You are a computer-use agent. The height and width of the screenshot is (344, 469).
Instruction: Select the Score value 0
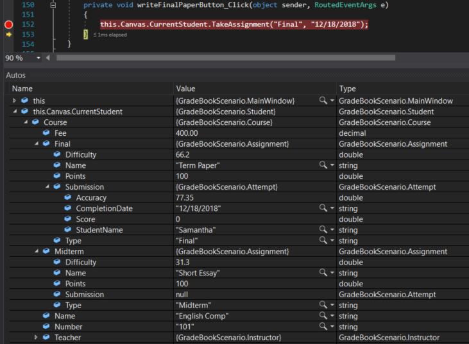pos(178,219)
